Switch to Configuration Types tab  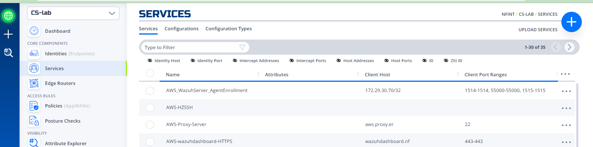[229, 29]
